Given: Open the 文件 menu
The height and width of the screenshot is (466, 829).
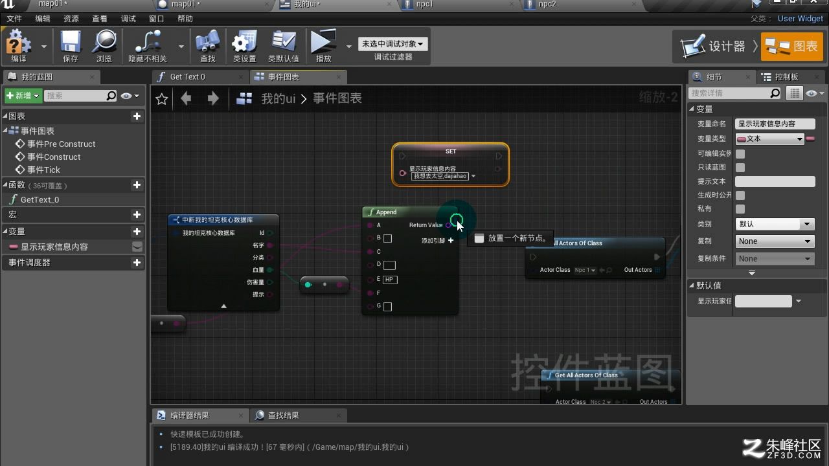Looking at the screenshot, I should click(14, 19).
